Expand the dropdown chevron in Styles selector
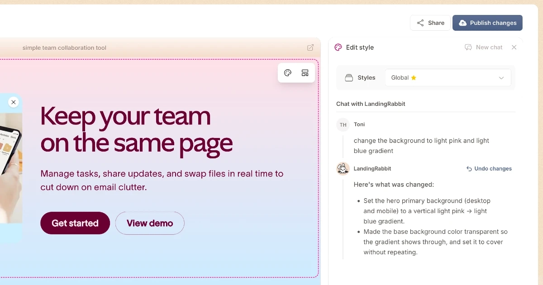Image resolution: width=543 pixels, height=285 pixels. (x=501, y=78)
